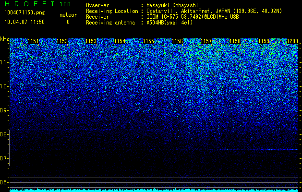Click time marker 1153

pyautogui.click(x=91, y=41)
